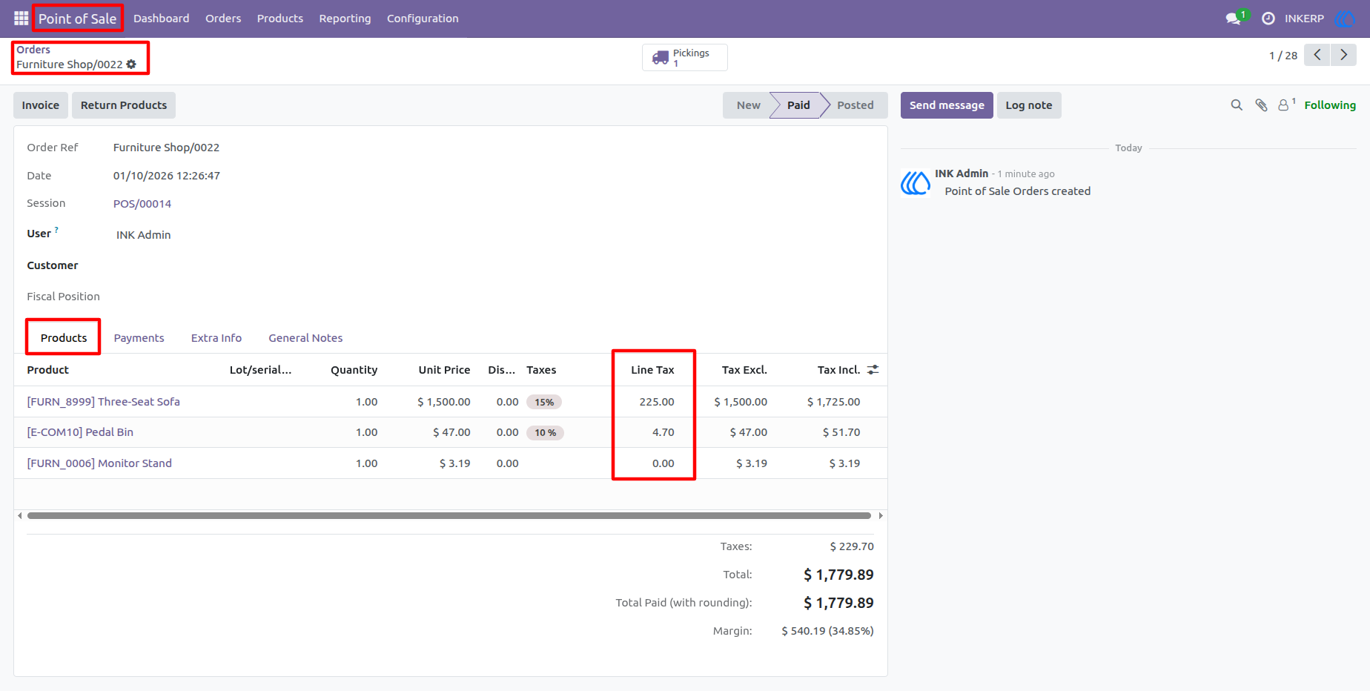
Task: Open the Products top menu
Action: coord(280,19)
